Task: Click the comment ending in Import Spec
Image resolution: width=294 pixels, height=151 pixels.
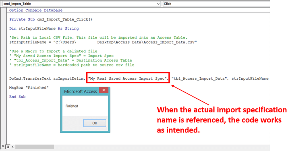Action: pyautogui.click(x=61, y=56)
